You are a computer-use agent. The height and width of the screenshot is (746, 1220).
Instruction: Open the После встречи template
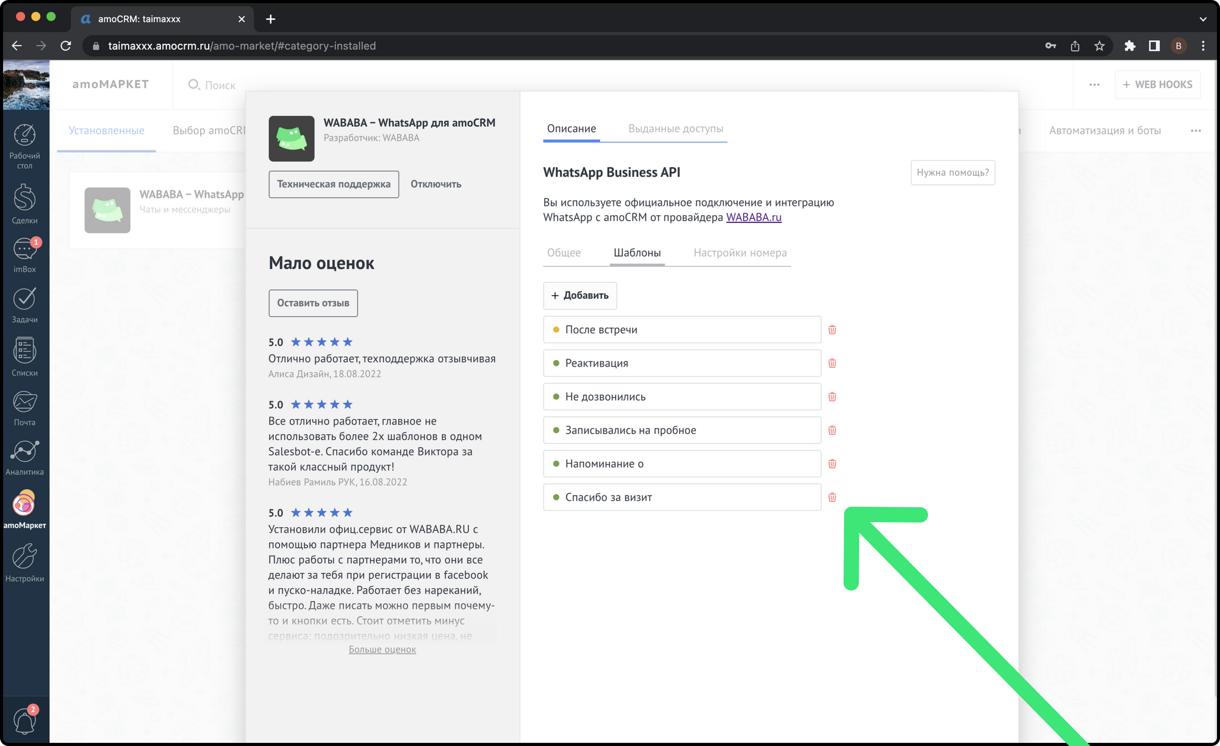point(682,330)
